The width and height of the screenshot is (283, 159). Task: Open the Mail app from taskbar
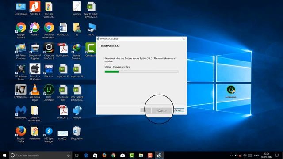tap(122, 155)
